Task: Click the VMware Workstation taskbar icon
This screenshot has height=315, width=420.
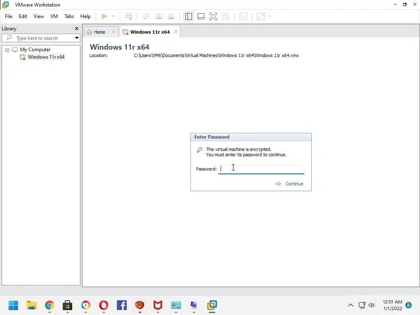Action: (x=212, y=305)
